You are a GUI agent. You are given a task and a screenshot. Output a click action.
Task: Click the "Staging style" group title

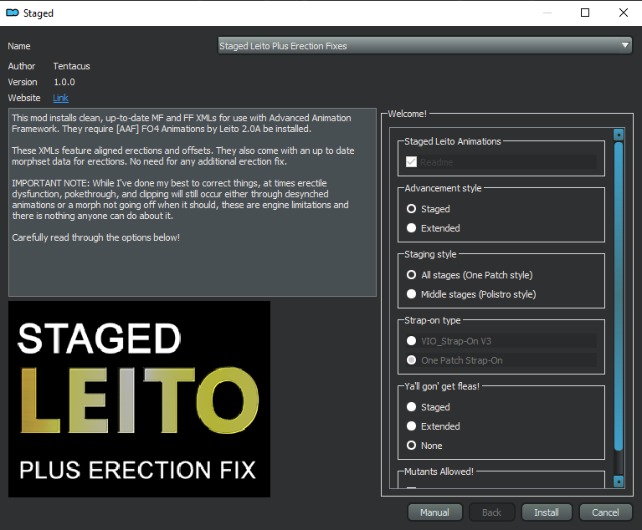pyautogui.click(x=430, y=254)
